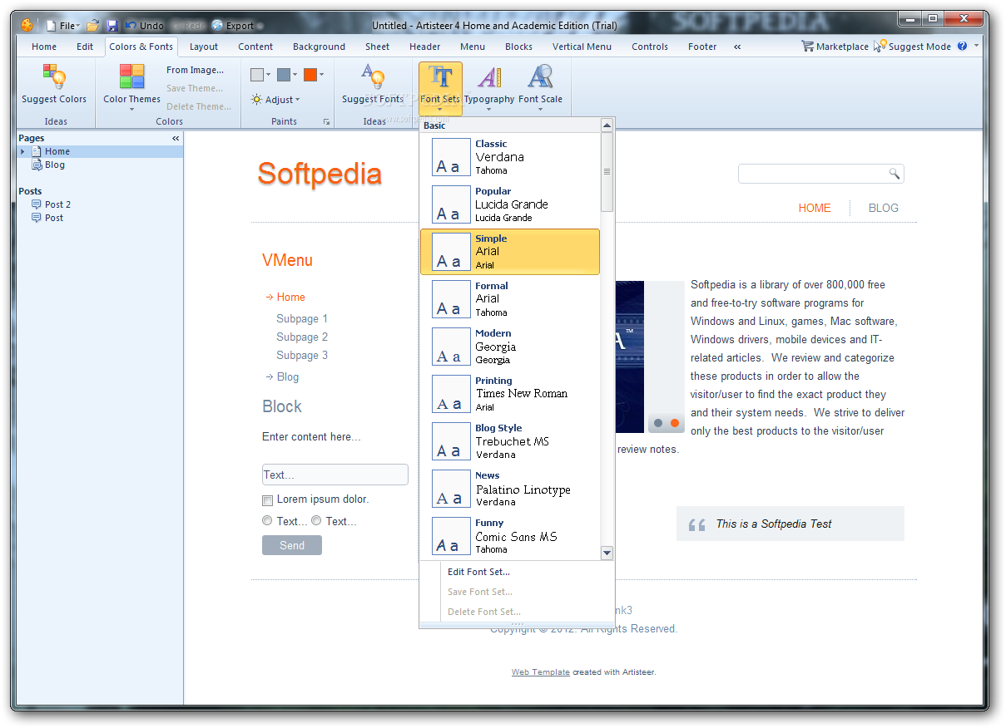Click the open folder icon in quick toolbar
The image size is (1006, 728).
point(93,26)
